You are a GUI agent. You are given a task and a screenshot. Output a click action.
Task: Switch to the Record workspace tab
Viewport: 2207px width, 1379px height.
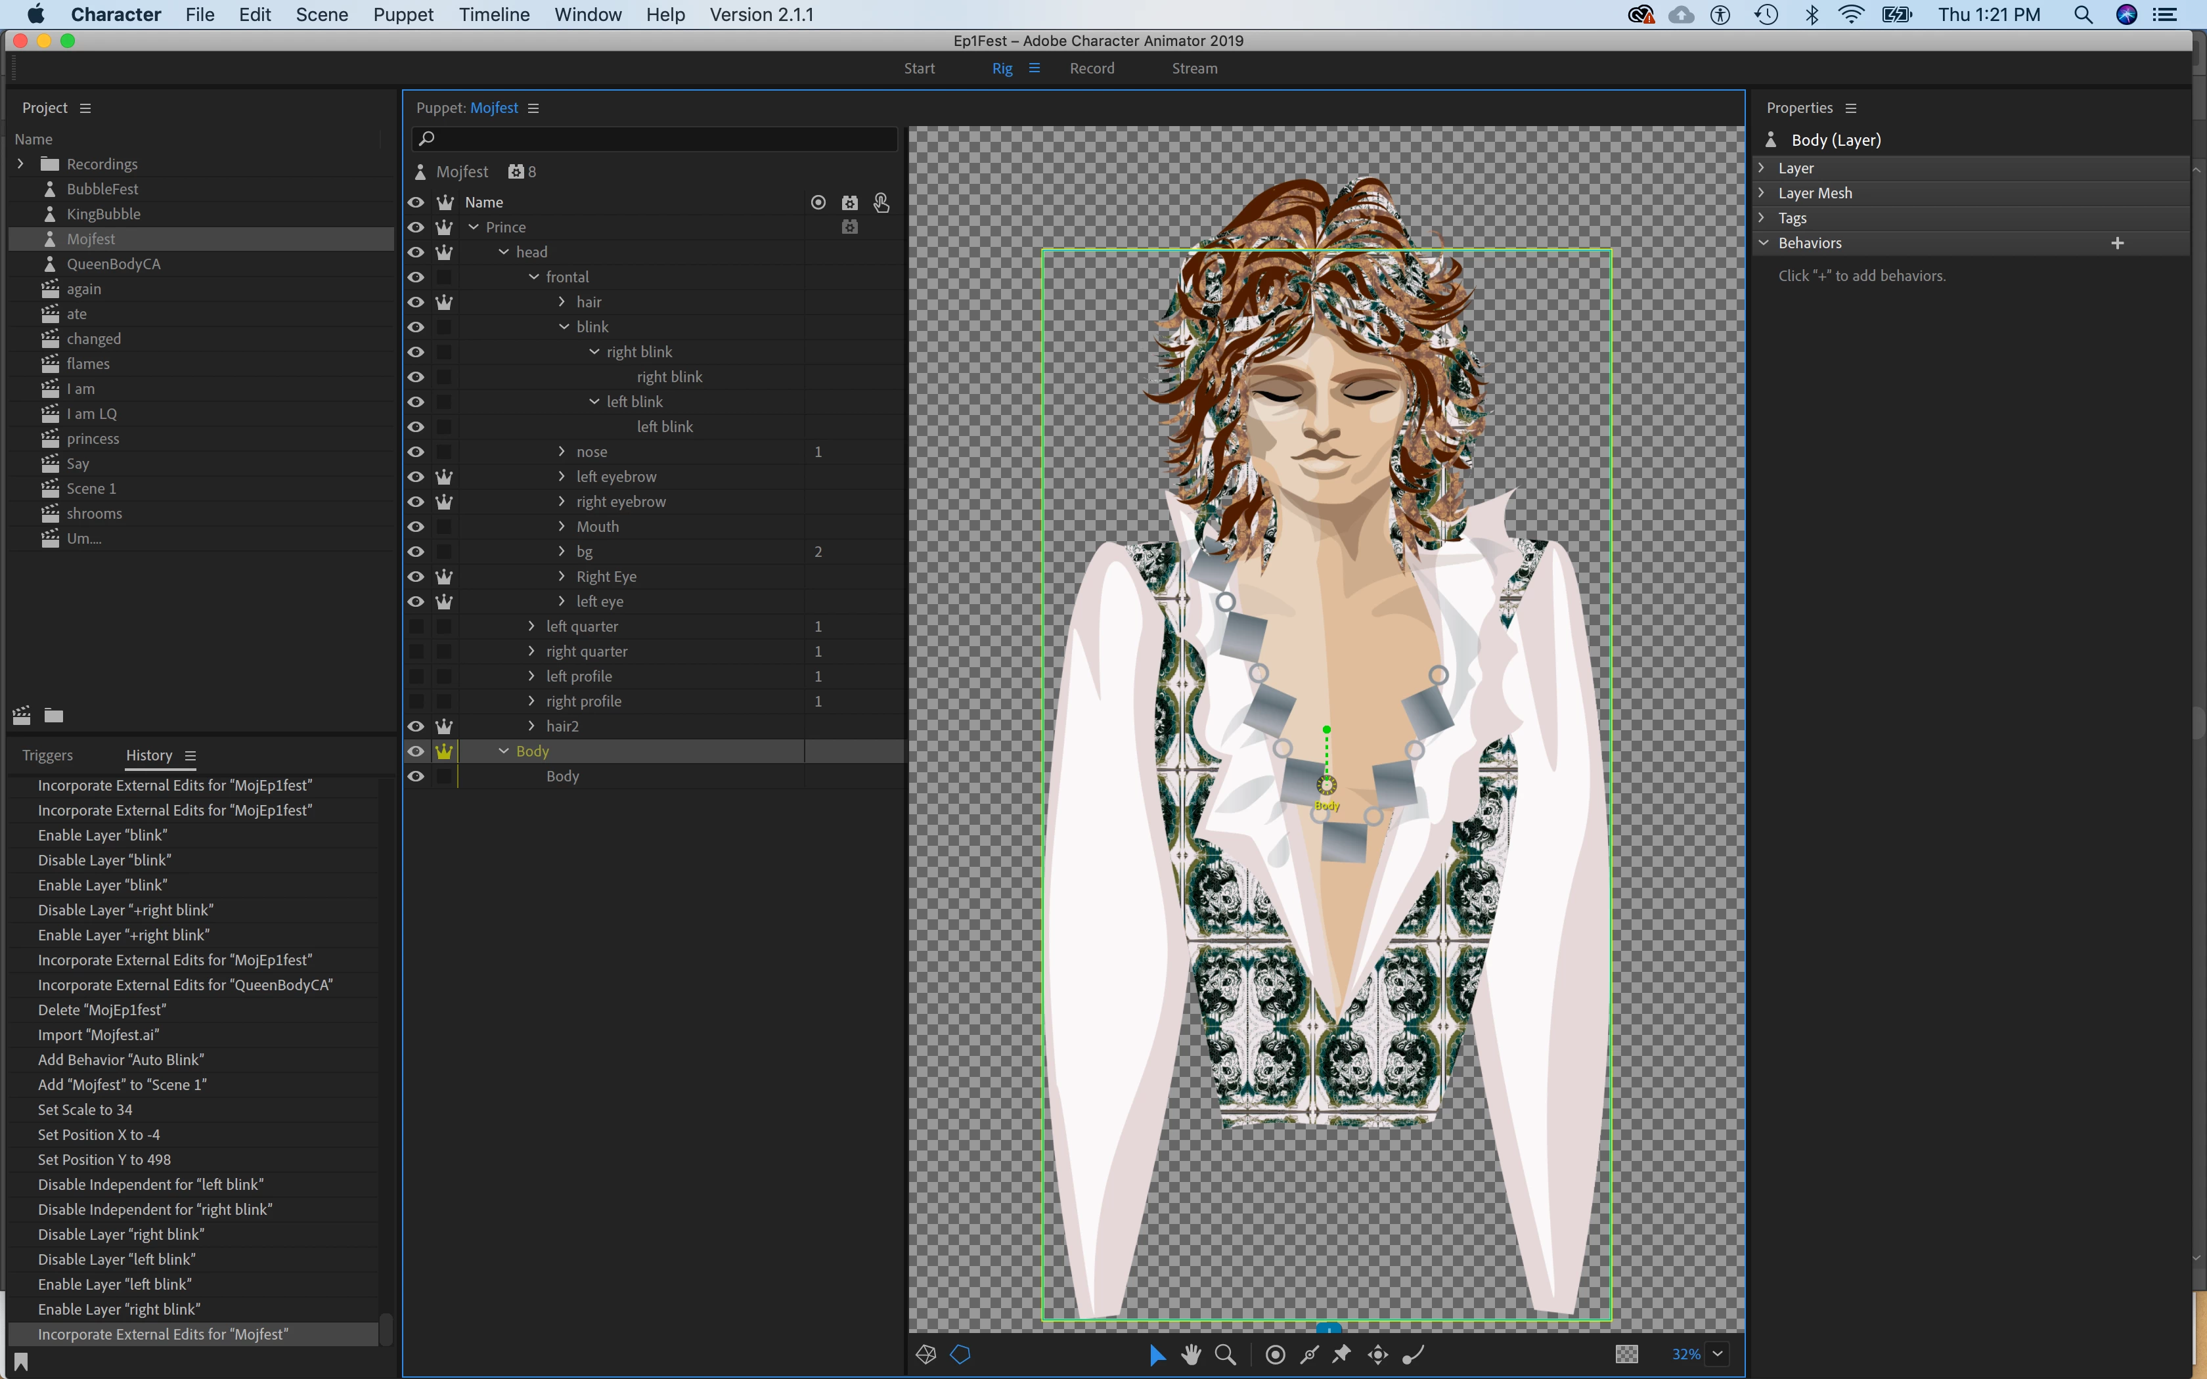[x=1092, y=68]
